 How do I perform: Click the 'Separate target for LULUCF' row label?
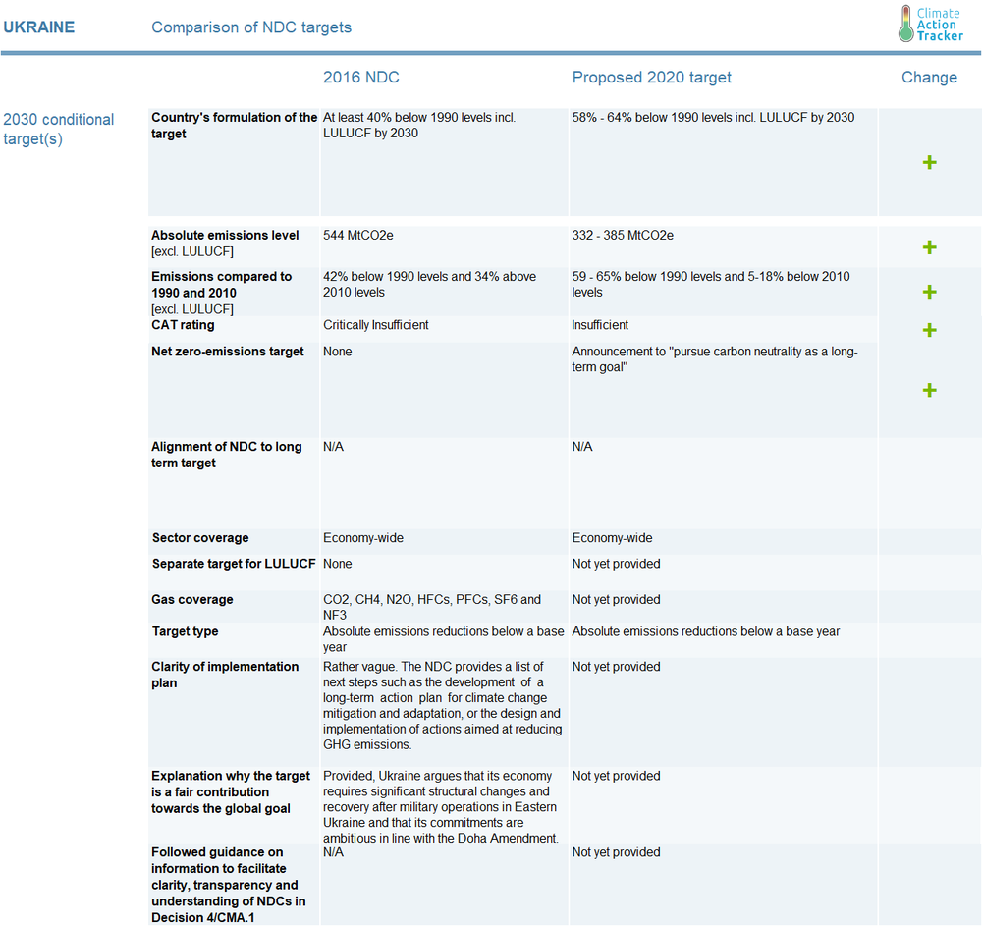[x=234, y=564]
